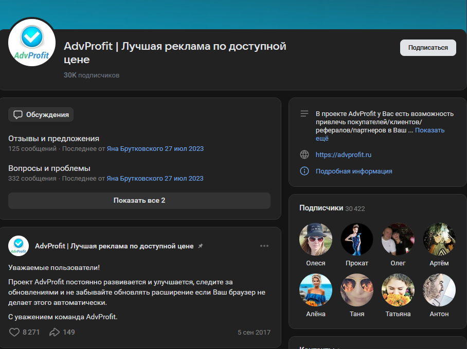Screen dimensions: 467x349
Task: Click the post author avatar
Action: click(x=19, y=246)
